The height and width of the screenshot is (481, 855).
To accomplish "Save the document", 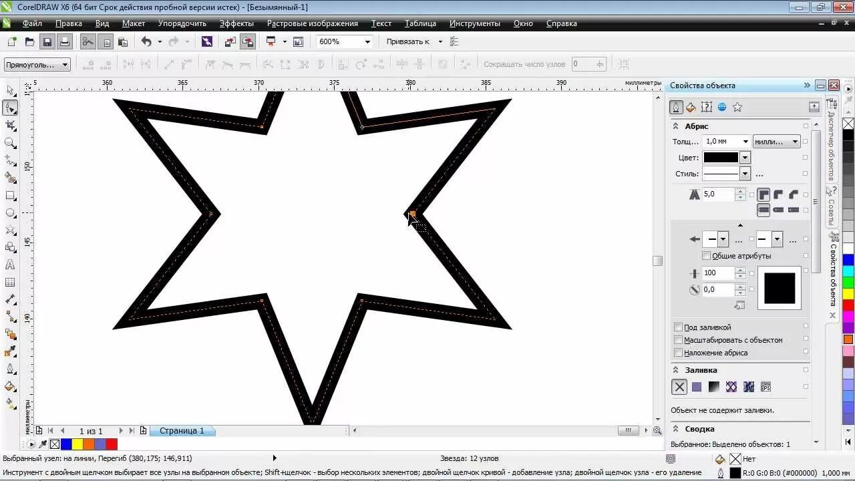I will click(47, 41).
